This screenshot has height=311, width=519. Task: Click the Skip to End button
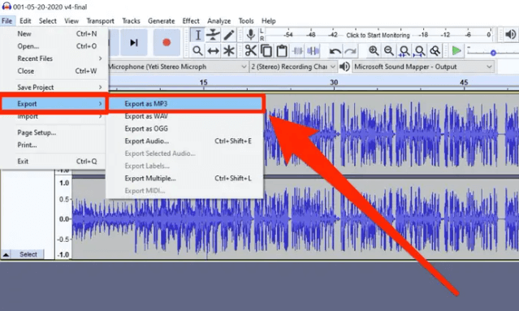click(x=134, y=43)
